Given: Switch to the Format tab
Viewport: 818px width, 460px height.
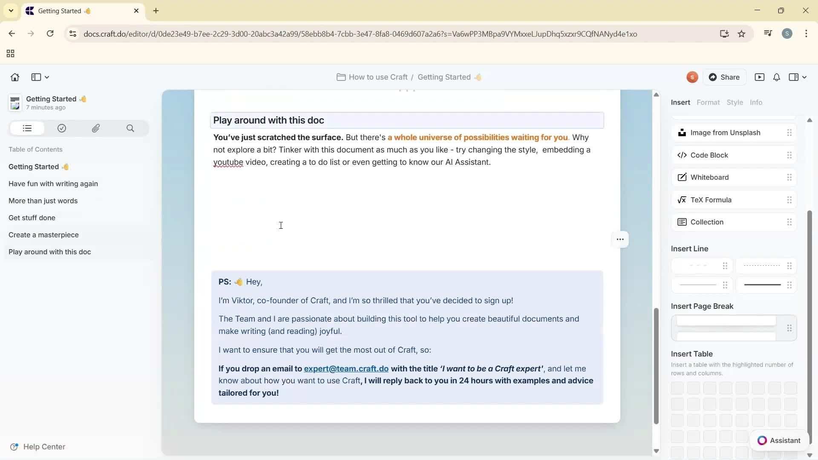Looking at the screenshot, I should pos(709,102).
